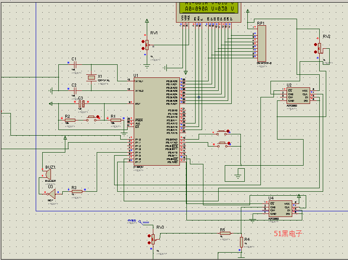Image resolution: width=348 pixels, height=260 pixels.
Task: Select the C3 capacitor on the RST line
Action: click(81, 103)
